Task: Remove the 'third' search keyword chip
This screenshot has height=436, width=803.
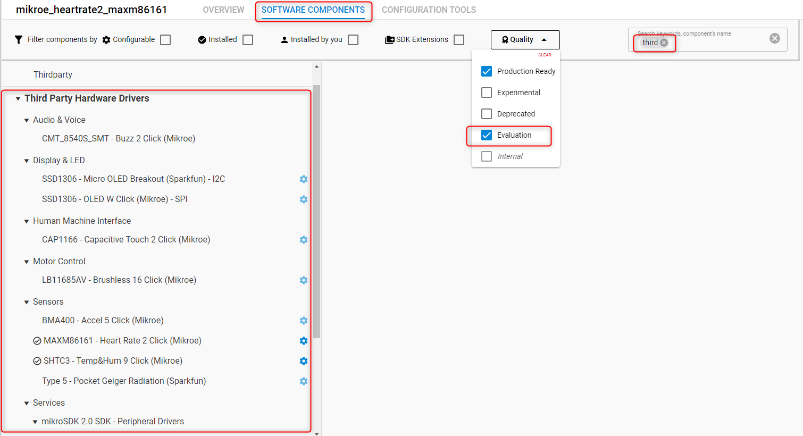Action: 664,43
